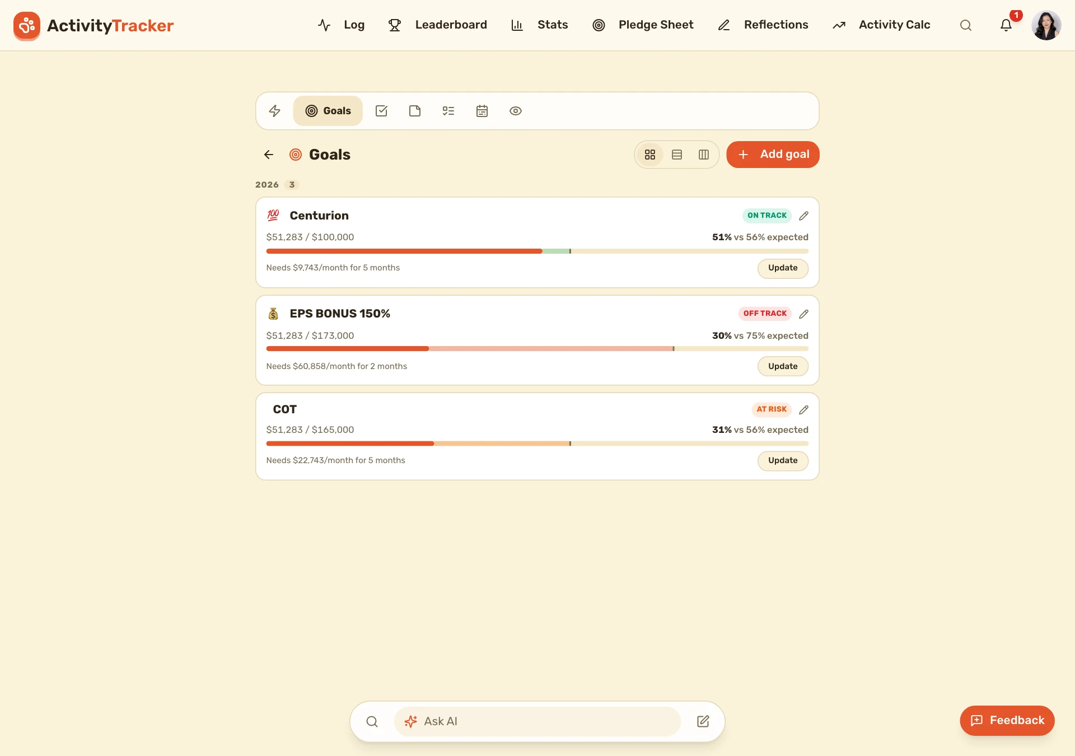The image size is (1075, 756).
Task: Click the COT progress bar
Action: (x=537, y=444)
